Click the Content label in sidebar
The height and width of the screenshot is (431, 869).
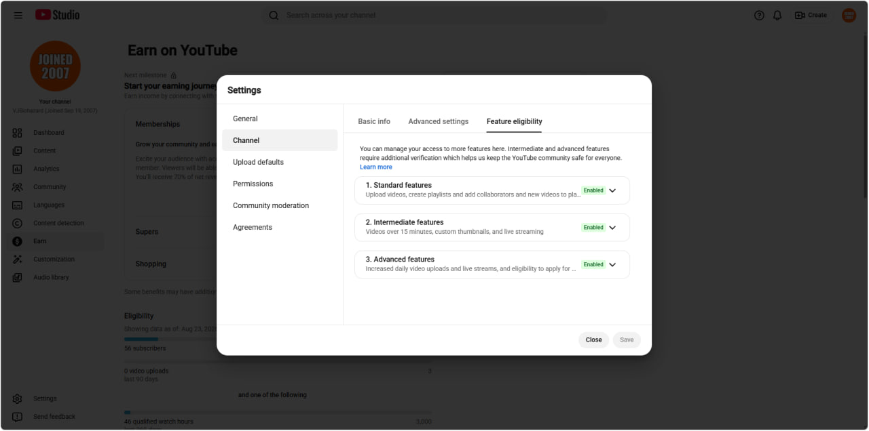[45, 150]
